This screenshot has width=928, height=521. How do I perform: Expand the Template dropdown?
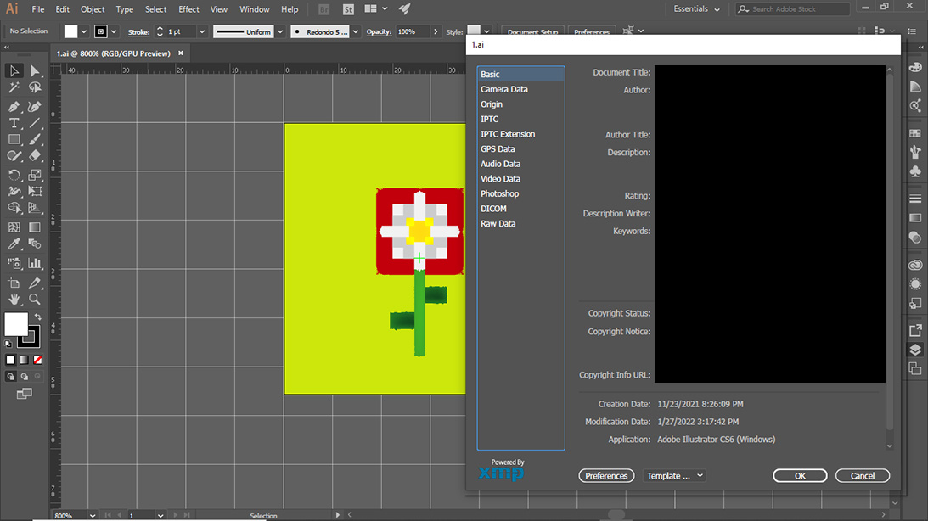click(x=675, y=476)
